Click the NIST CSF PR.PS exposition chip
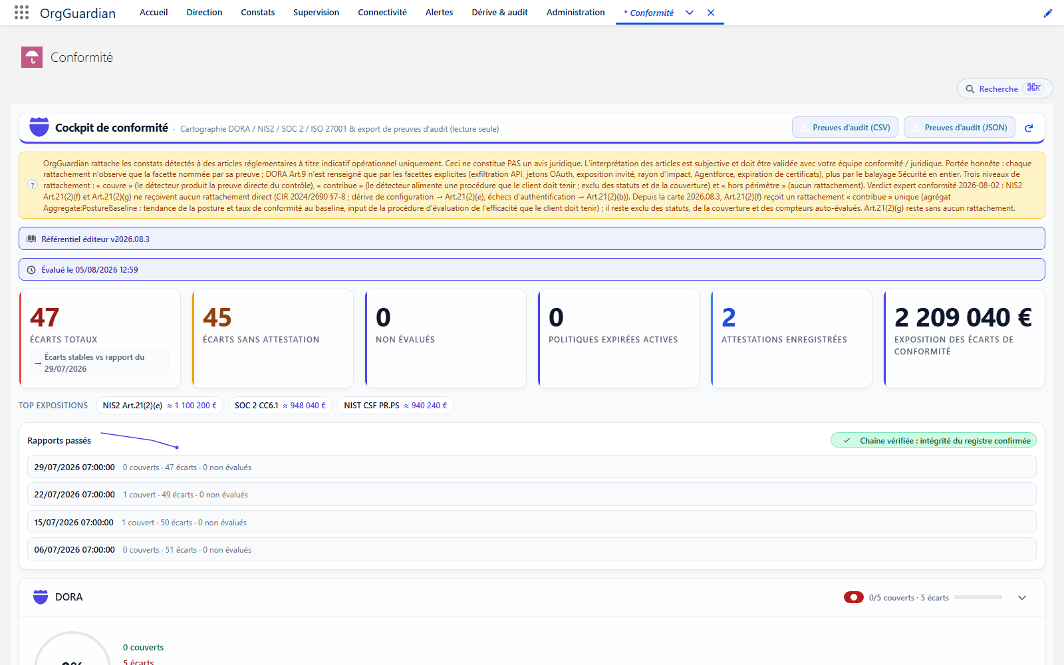Viewport: 1064px width, 665px height. click(396, 406)
